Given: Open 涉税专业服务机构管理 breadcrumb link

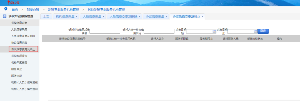Looking at the screenshot, I should click(63, 9).
